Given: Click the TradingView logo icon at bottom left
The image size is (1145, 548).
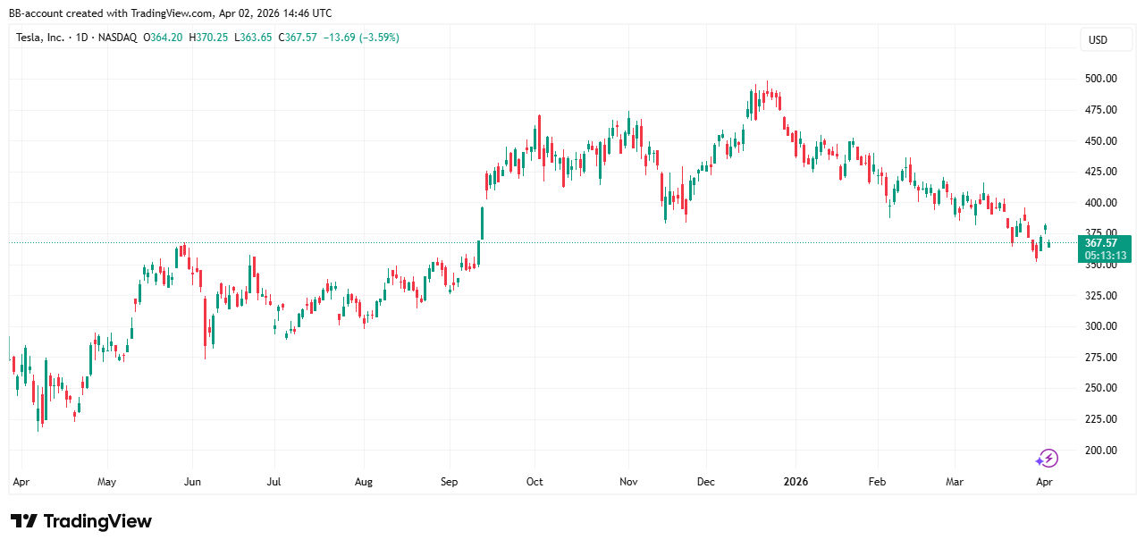Looking at the screenshot, I should point(23,521).
